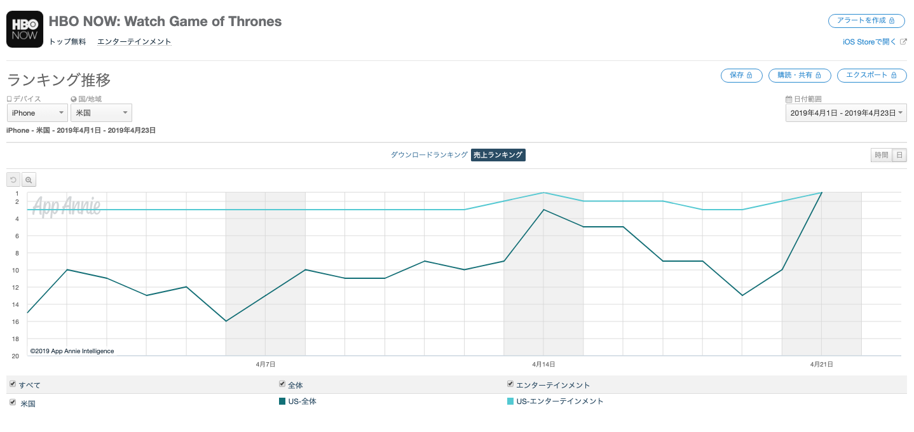Open the 米国 country dropdown
The height and width of the screenshot is (432, 914).
click(101, 112)
